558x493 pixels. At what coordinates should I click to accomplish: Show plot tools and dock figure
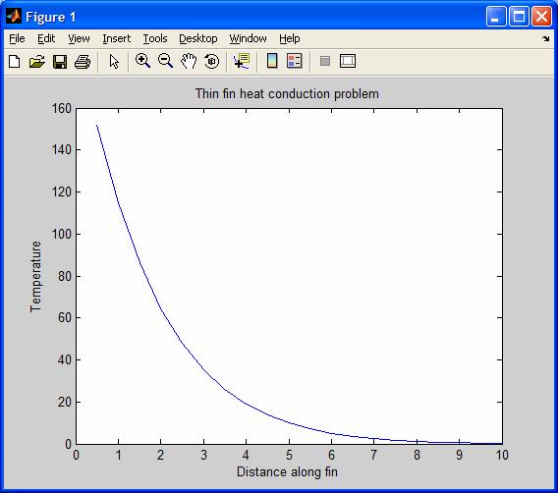[x=348, y=61]
